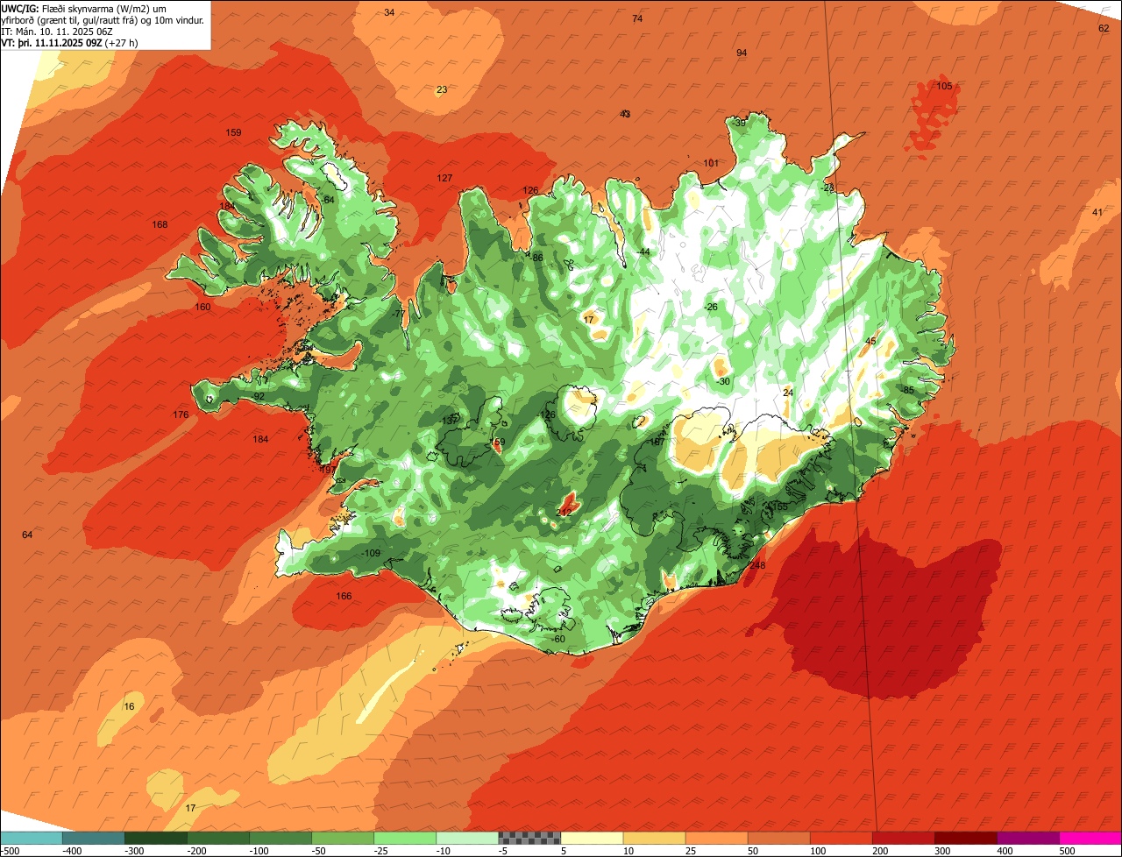
Task: Click the value 41 near the east edge
Action: 1097,212
